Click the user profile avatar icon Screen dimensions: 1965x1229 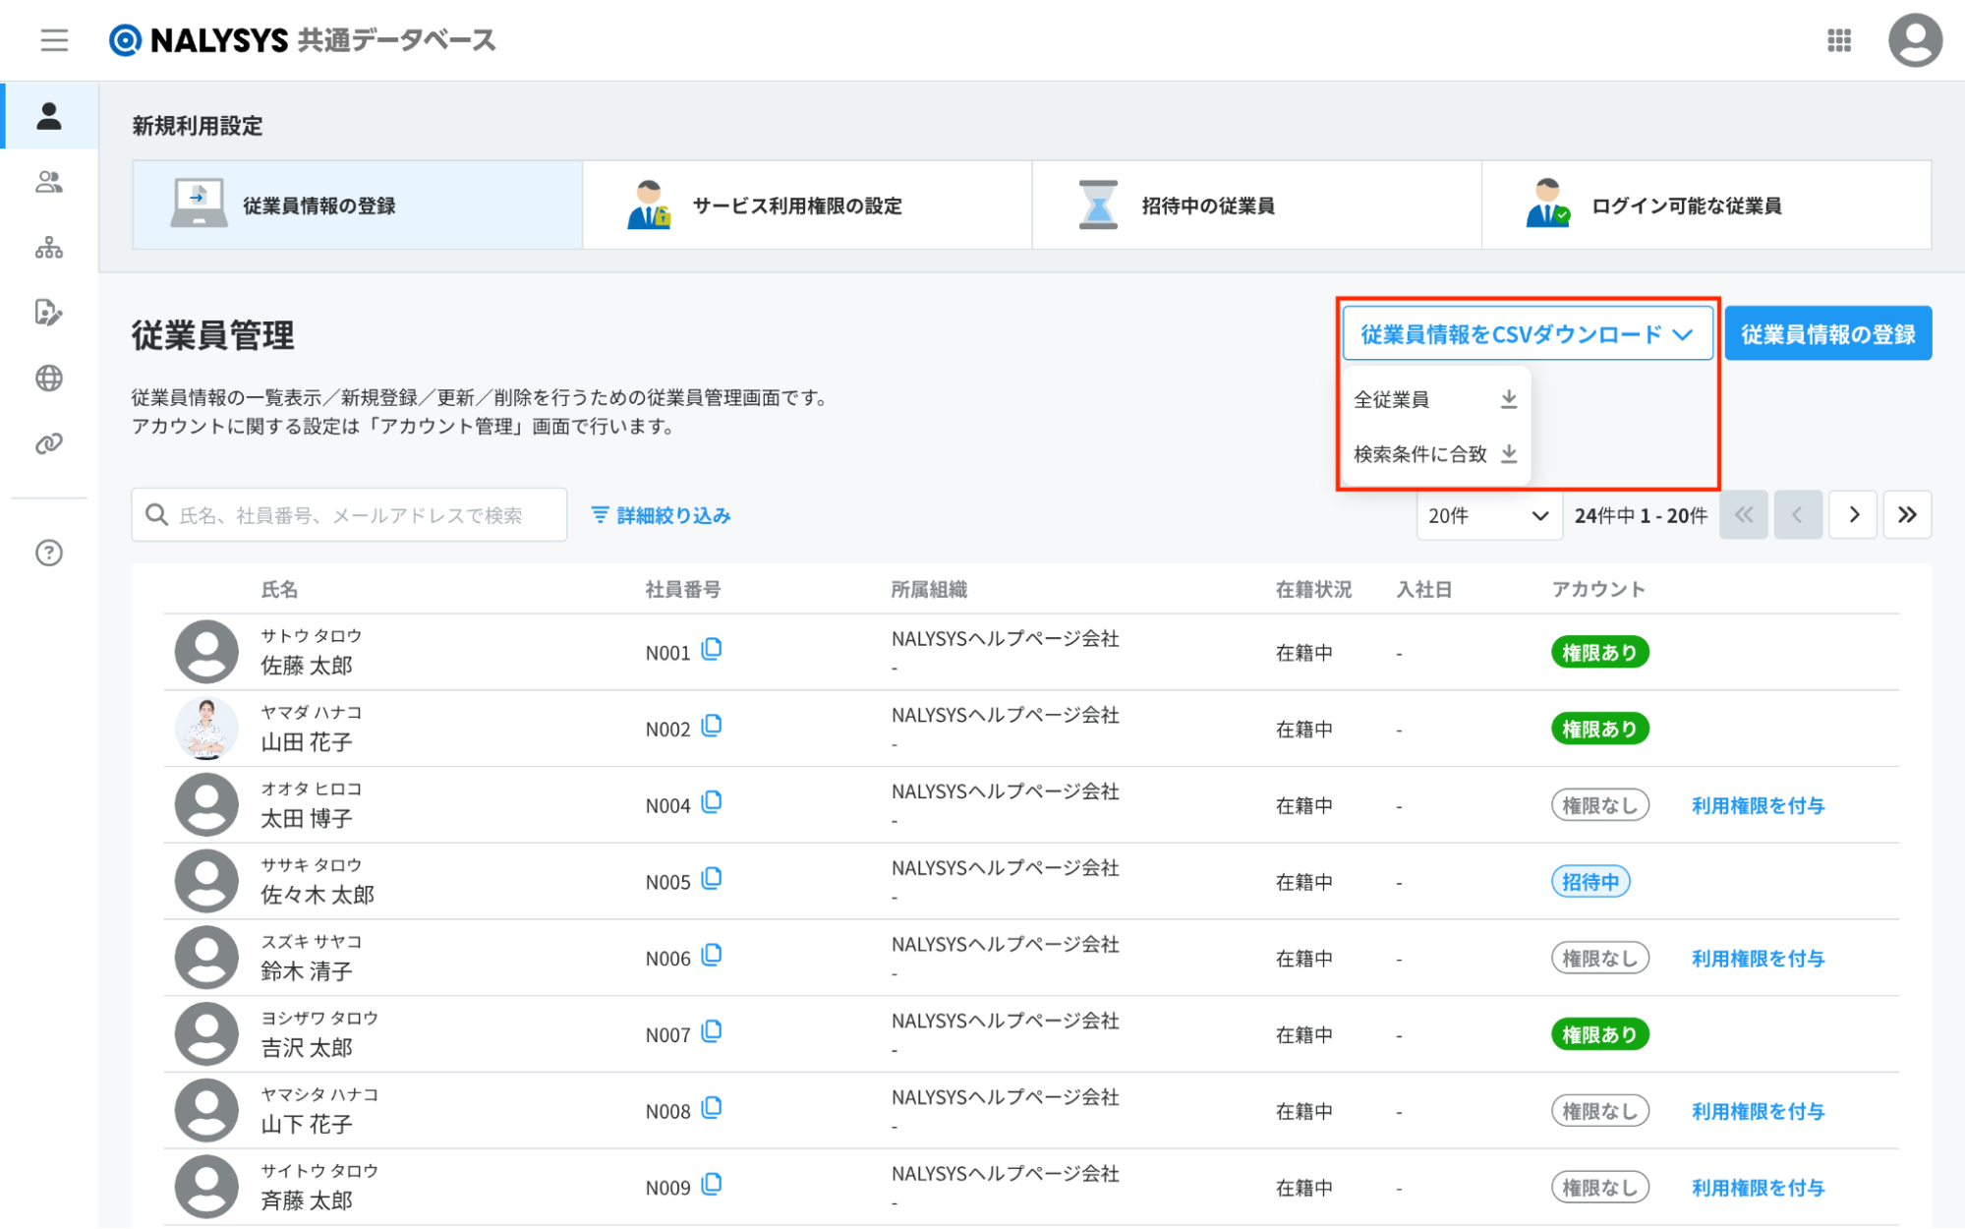[x=1914, y=40]
